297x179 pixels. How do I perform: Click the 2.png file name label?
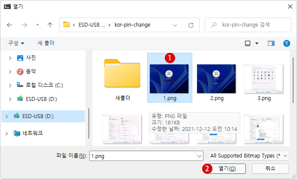pos(217,98)
